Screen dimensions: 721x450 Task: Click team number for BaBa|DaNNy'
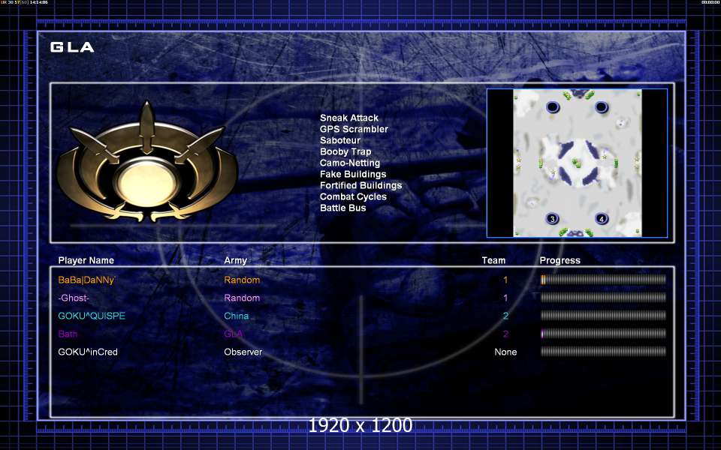505,280
